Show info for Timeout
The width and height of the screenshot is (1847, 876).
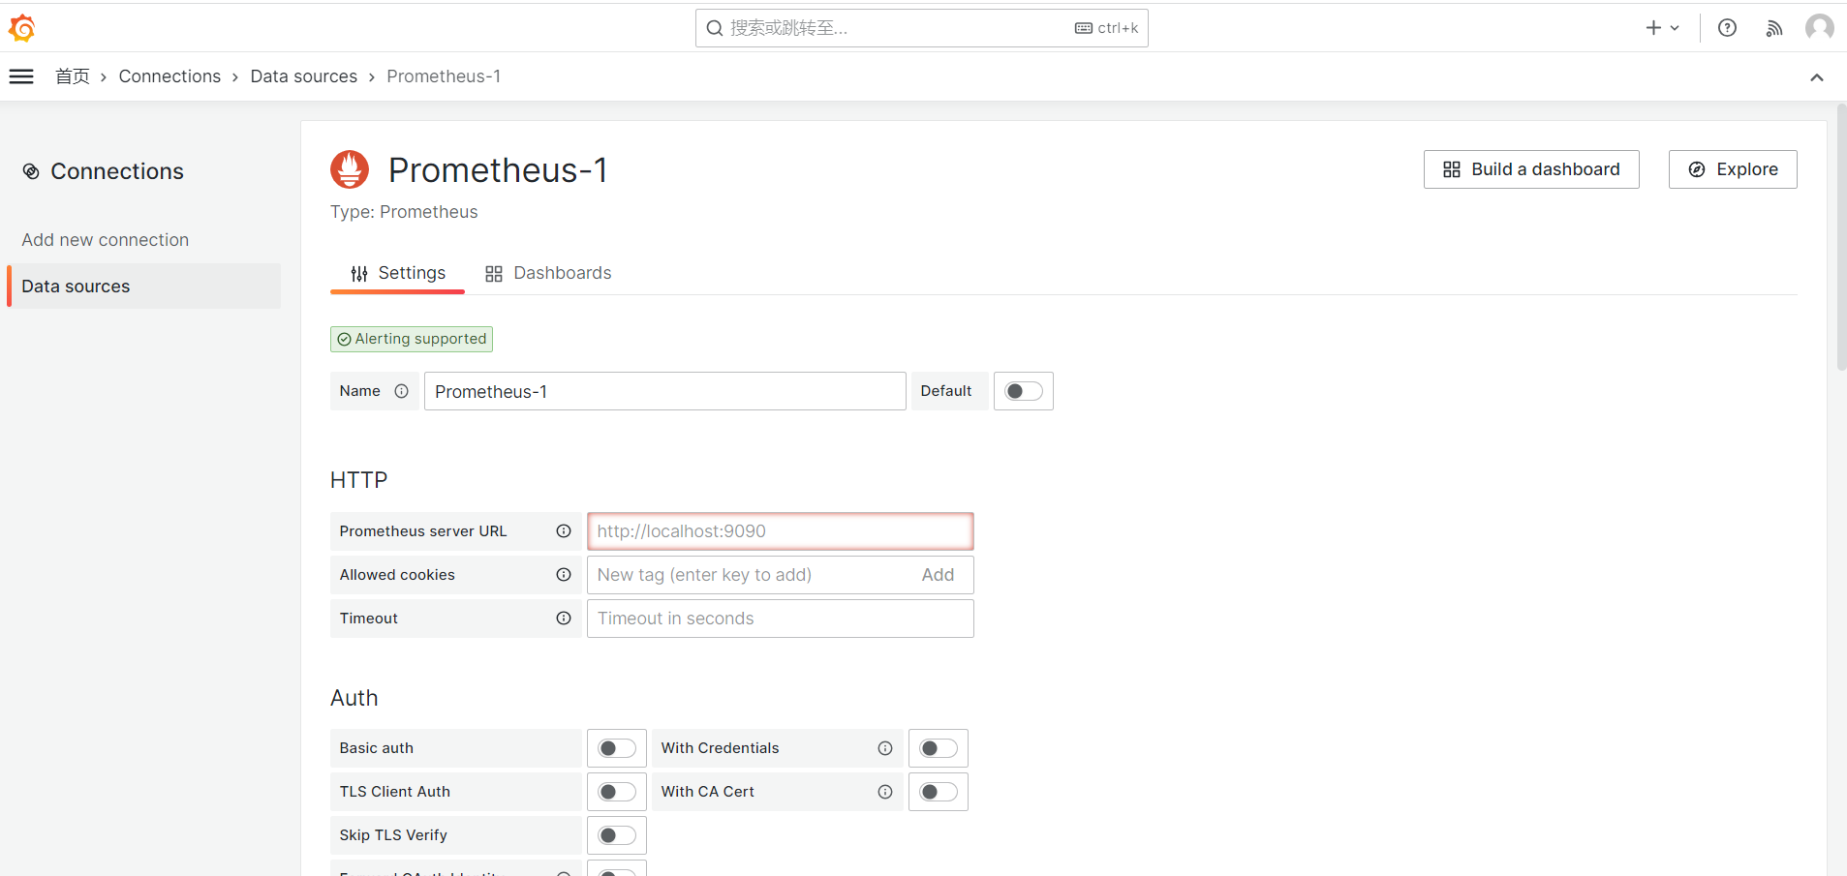(564, 619)
